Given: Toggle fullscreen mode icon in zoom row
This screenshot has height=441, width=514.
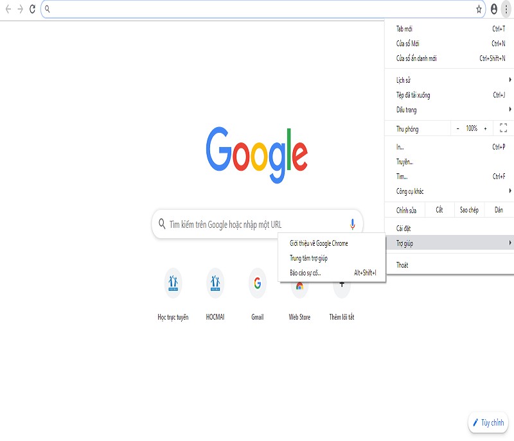Looking at the screenshot, I should [503, 128].
